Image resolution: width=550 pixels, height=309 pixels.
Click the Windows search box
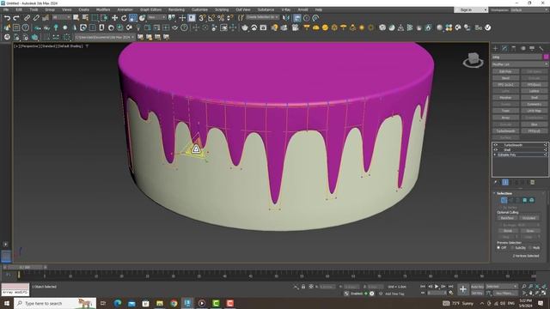55,303
